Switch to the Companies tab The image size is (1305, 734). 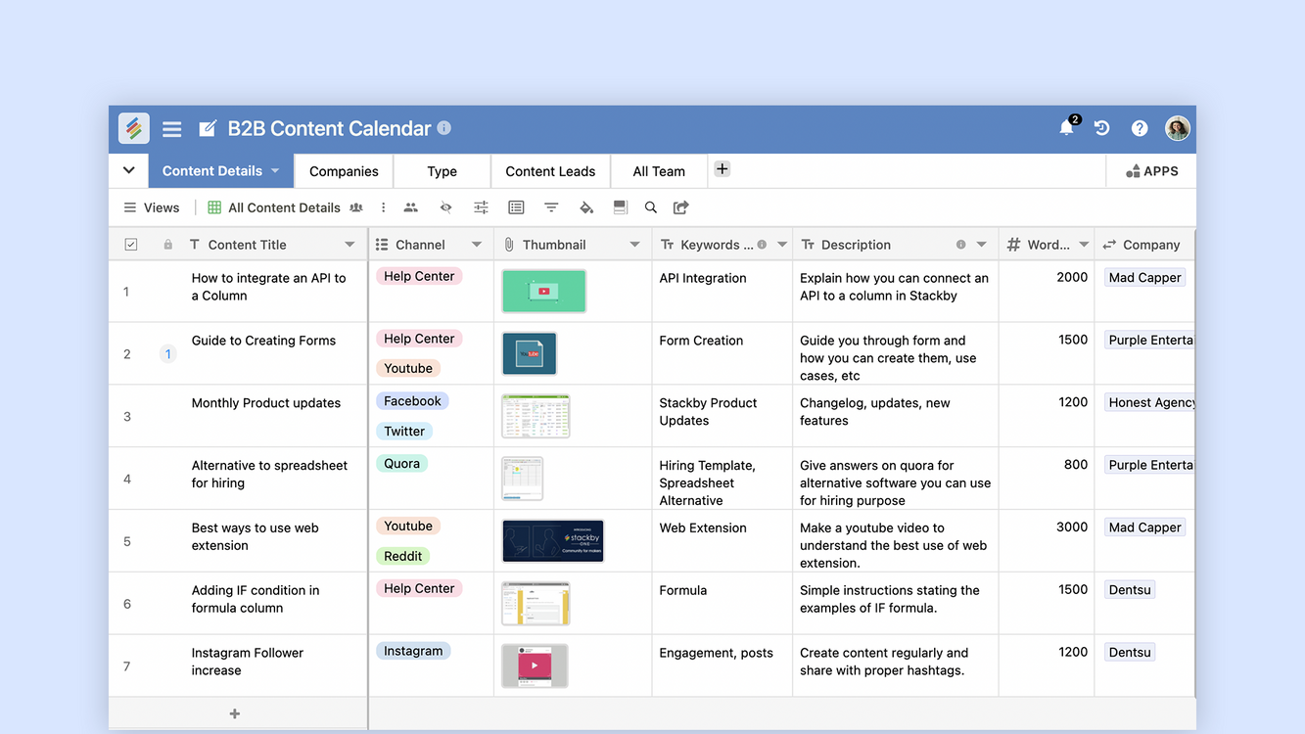click(344, 171)
